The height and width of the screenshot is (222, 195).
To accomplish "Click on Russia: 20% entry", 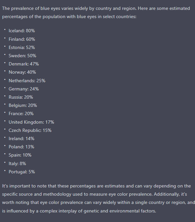I will click(21, 97).
